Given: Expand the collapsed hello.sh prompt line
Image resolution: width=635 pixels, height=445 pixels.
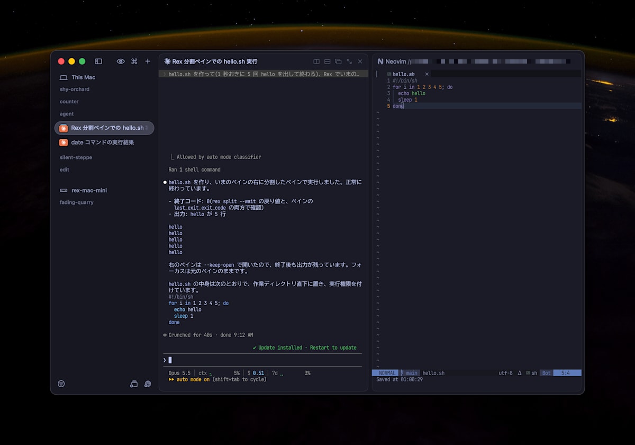Looking at the screenshot, I should pyautogui.click(x=264, y=74).
